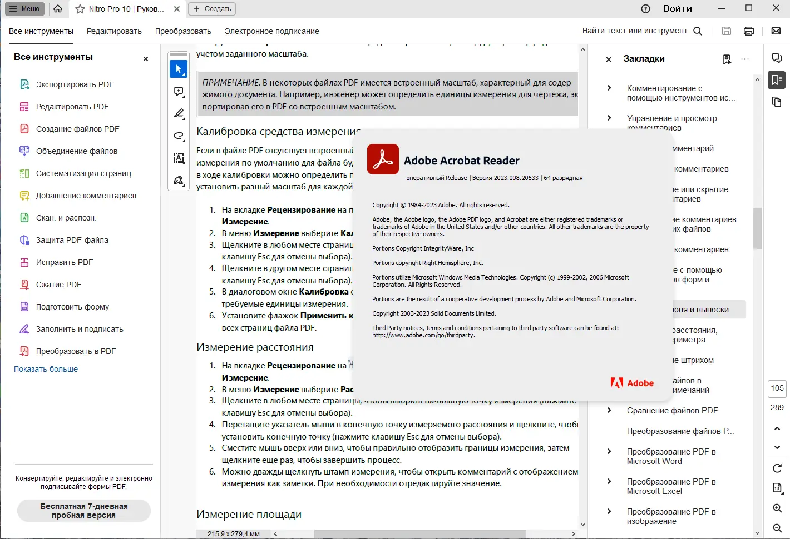
Task: Click the Показать больше link
Action: click(46, 368)
